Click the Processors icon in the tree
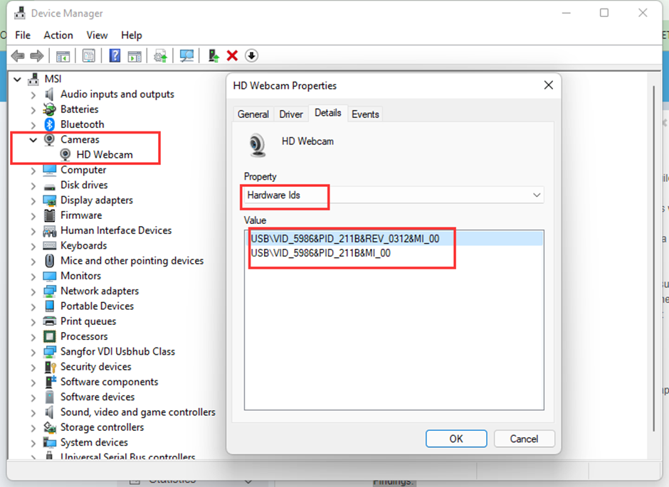669x487 pixels. (50, 336)
